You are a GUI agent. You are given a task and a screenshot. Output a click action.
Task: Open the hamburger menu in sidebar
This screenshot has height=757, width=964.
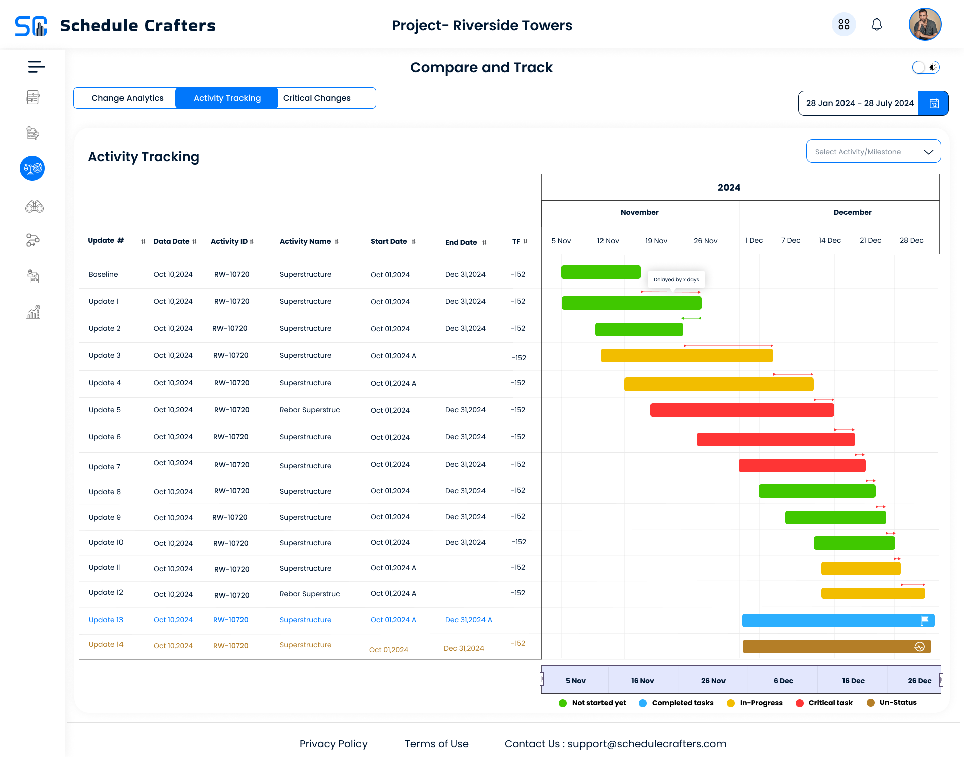(36, 66)
